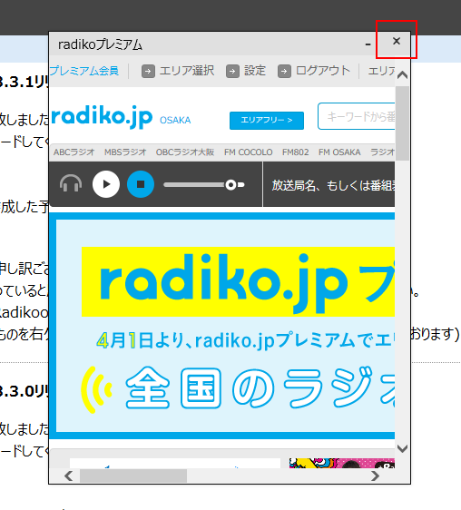Click the radiko.jp premium promotional banner
Image resolution: width=461 pixels, height=510 pixels.
(x=222, y=326)
